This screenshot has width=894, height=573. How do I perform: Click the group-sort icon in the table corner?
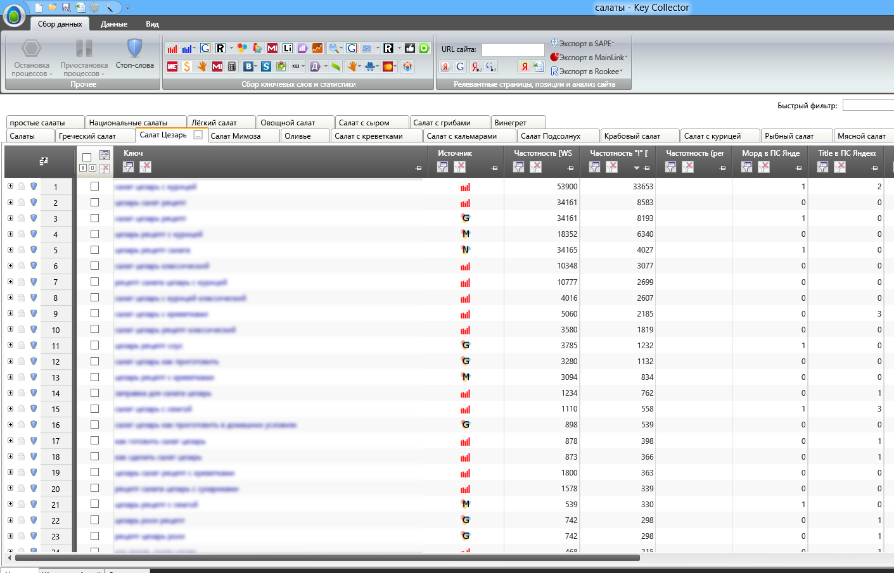click(x=44, y=161)
